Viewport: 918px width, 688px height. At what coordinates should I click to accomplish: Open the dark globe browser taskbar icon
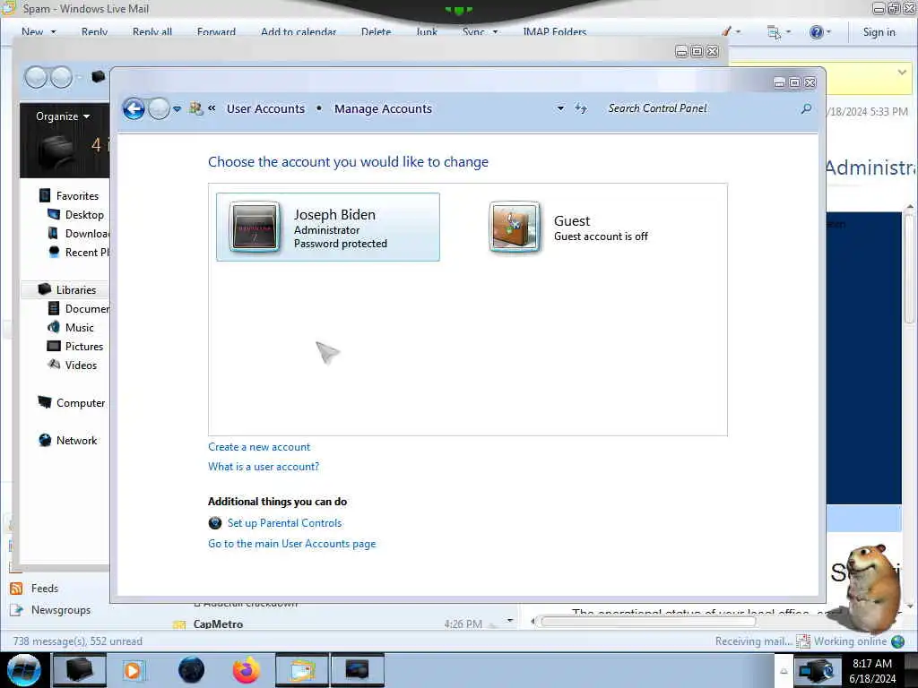[x=192, y=670]
